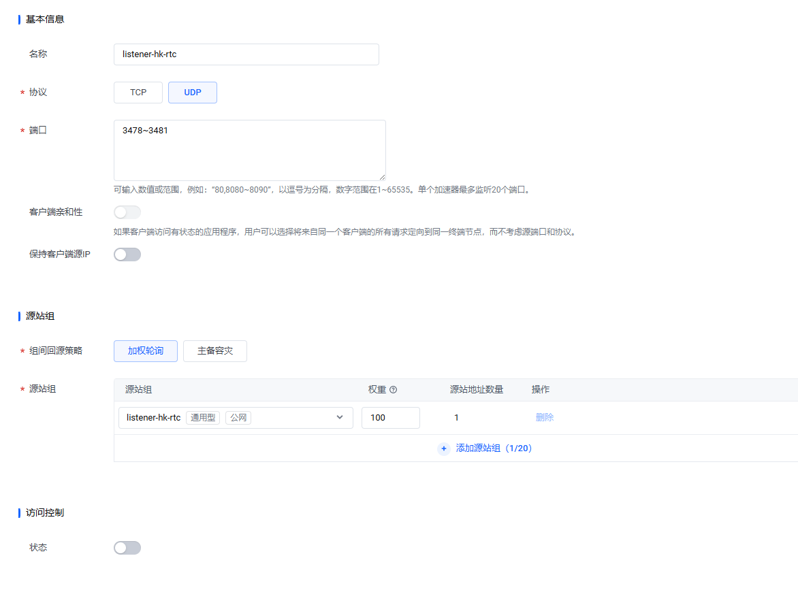Toggle the 客户端亲和性 switch

pos(127,212)
